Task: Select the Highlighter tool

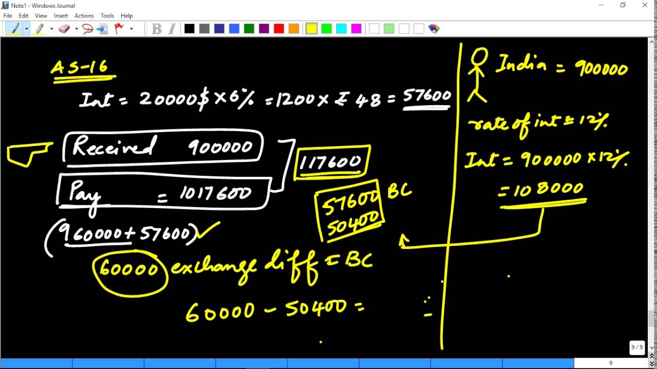Action: tap(40, 29)
